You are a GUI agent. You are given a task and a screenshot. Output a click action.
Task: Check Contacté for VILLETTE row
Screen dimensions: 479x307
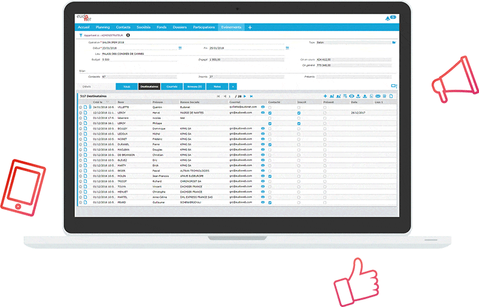coord(270,108)
